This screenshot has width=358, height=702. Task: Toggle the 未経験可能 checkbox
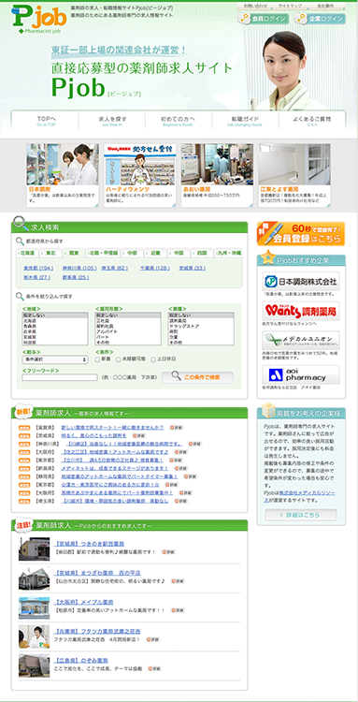pyautogui.click(x=119, y=359)
